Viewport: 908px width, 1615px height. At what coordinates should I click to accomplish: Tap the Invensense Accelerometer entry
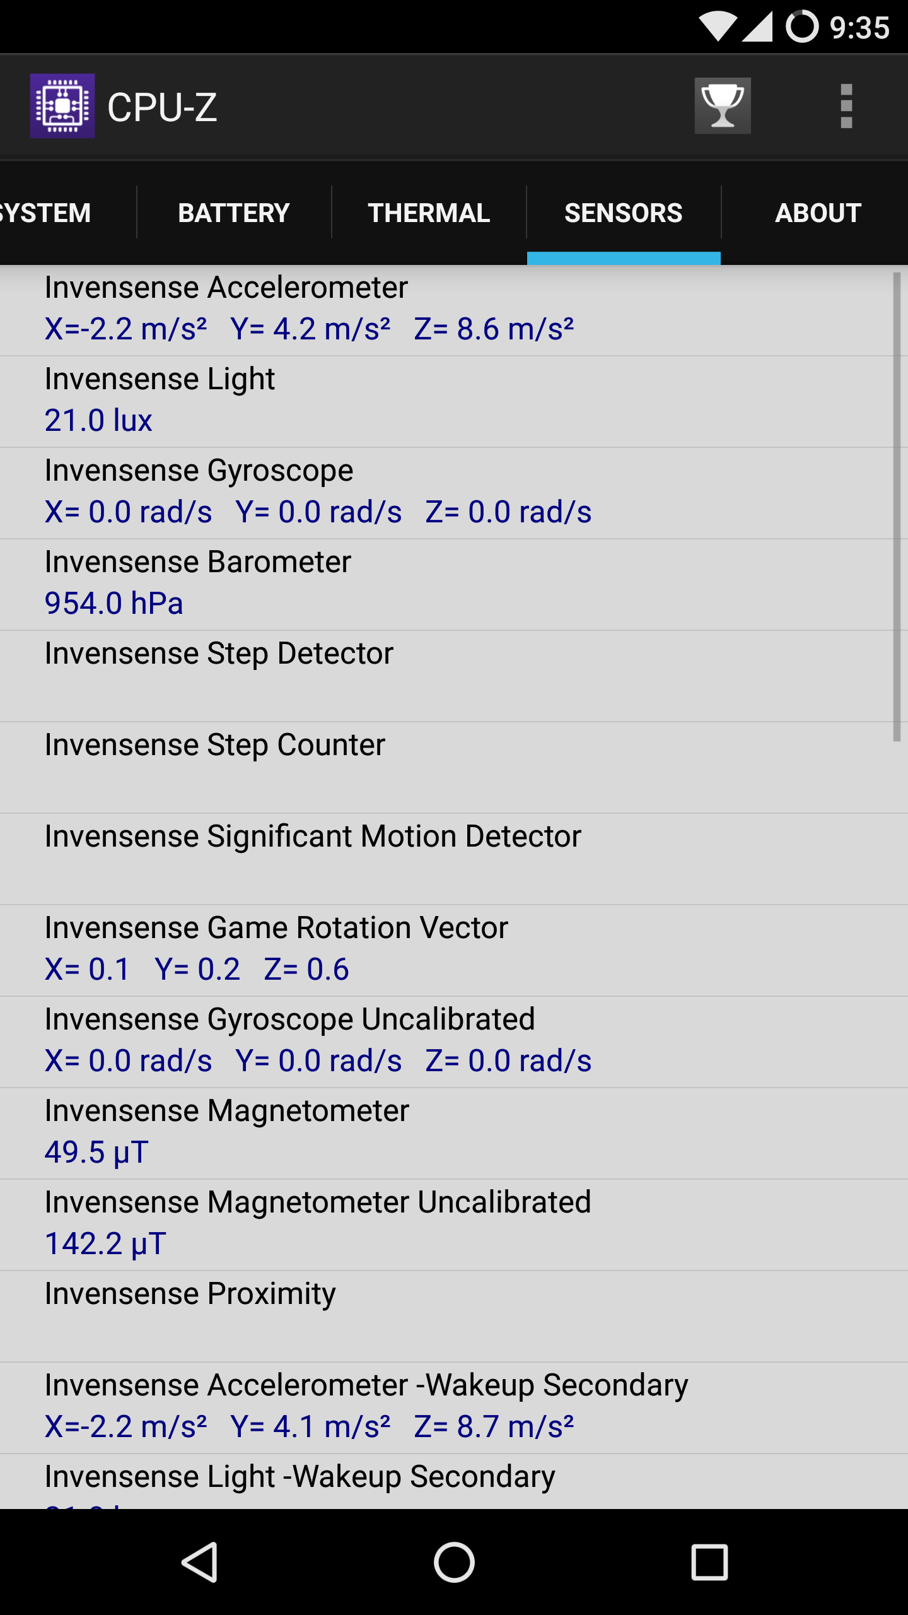[x=441, y=309]
